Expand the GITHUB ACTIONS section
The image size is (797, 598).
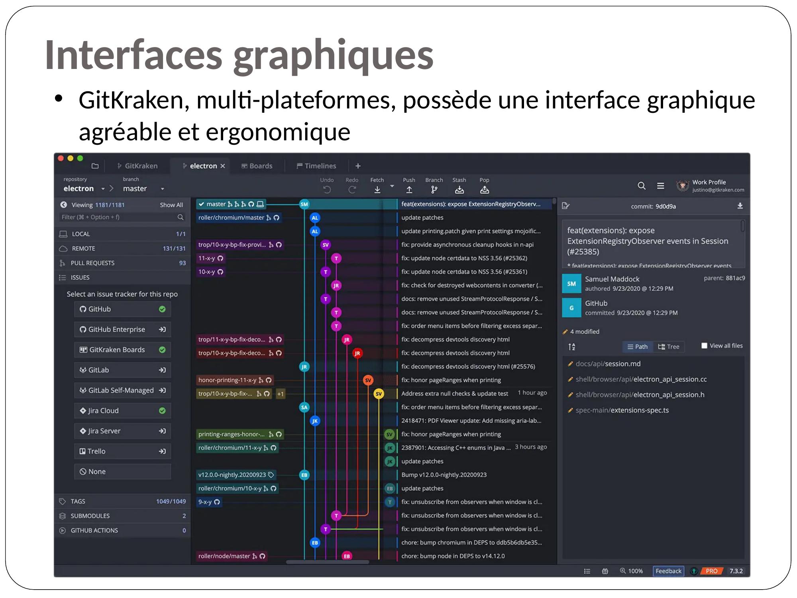point(122,530)
